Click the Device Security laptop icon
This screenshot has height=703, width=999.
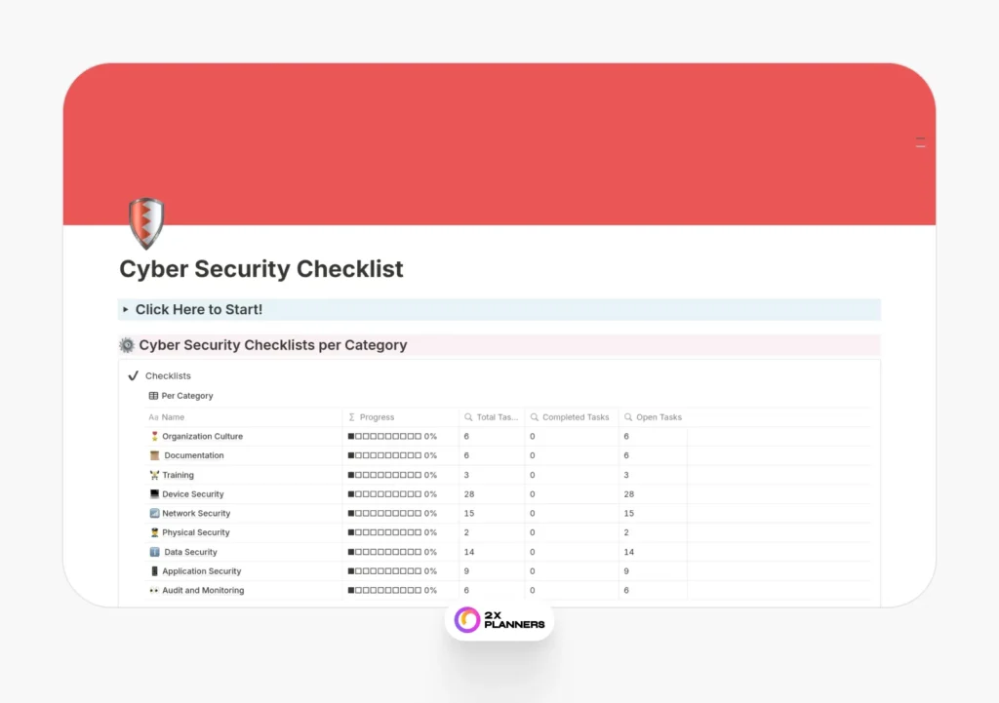(154, 494)
